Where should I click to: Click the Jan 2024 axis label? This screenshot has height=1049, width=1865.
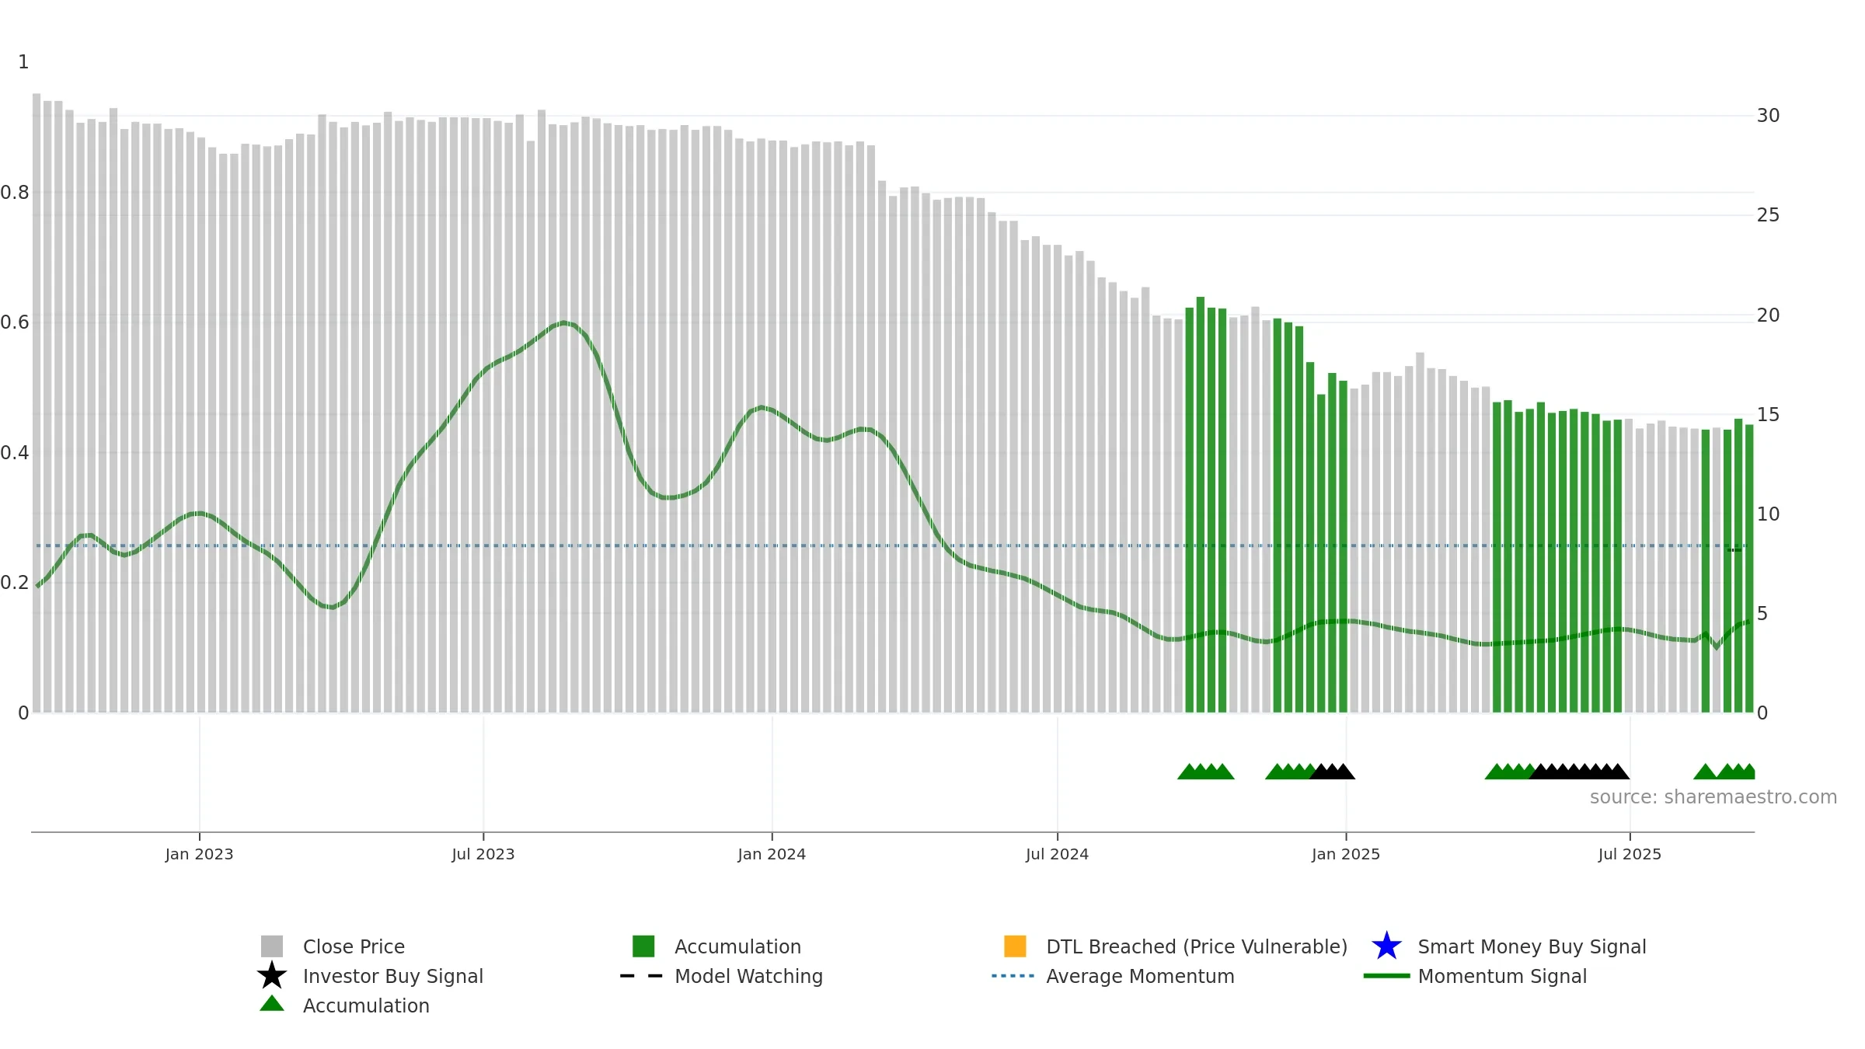point(772,854)
